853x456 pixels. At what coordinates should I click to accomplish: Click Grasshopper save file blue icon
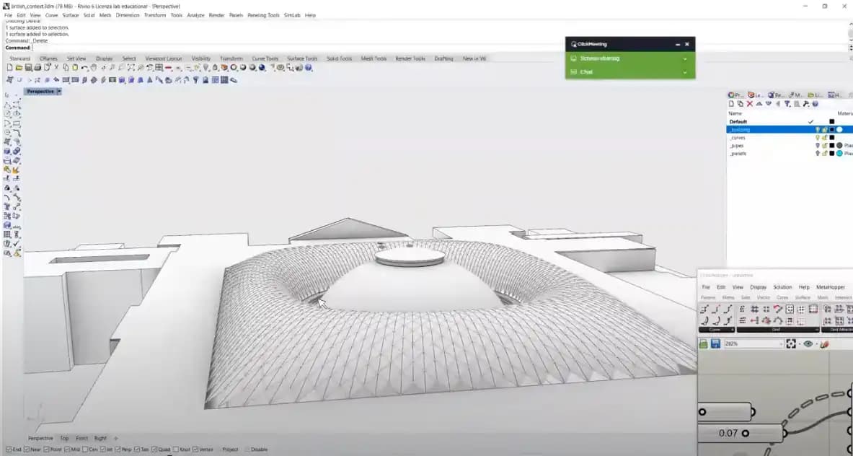tap(715, 344)
